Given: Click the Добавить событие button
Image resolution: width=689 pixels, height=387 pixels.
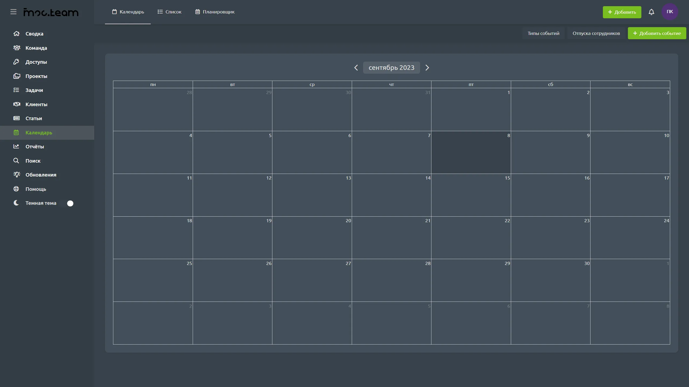Looking at the screenshot, I should 657,33.
